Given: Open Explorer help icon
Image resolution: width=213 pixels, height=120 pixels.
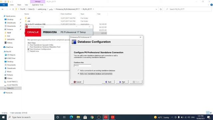Looking at the screenshot, I should 212,5.
